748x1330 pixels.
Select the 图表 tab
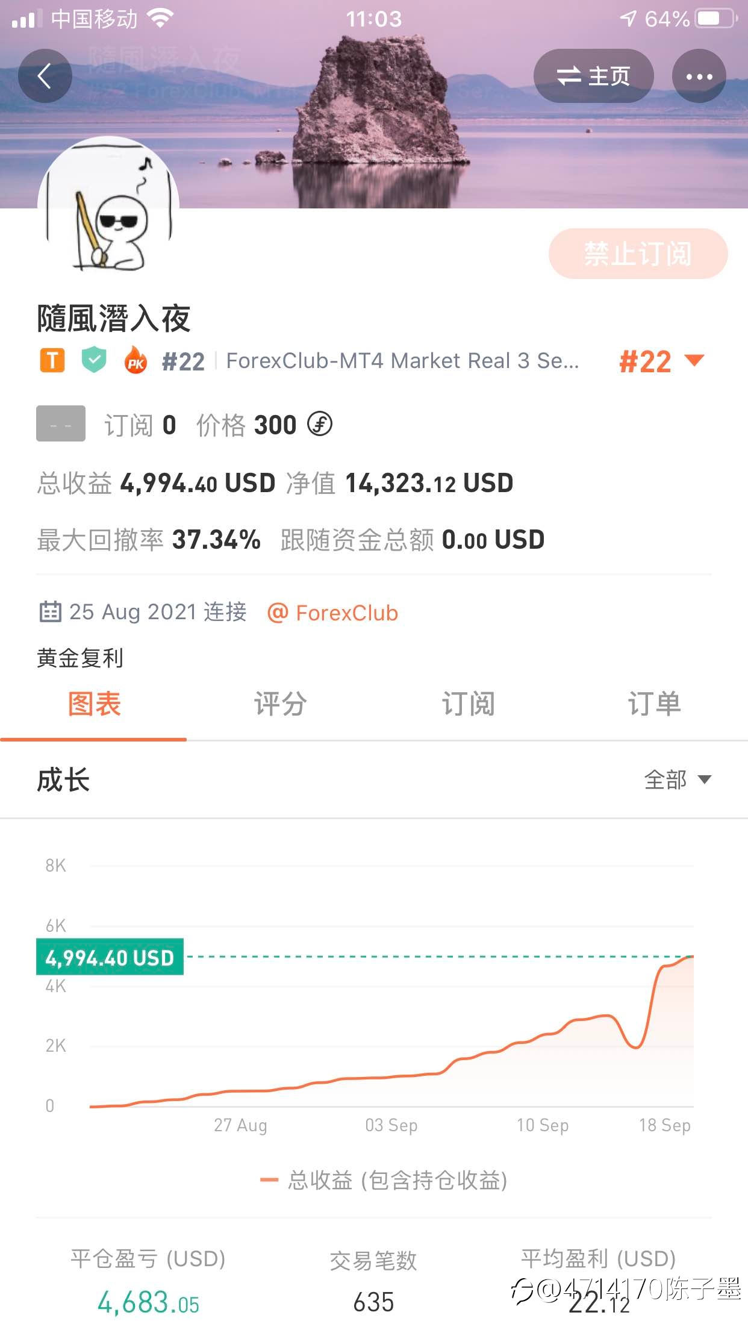click(94, 704)
